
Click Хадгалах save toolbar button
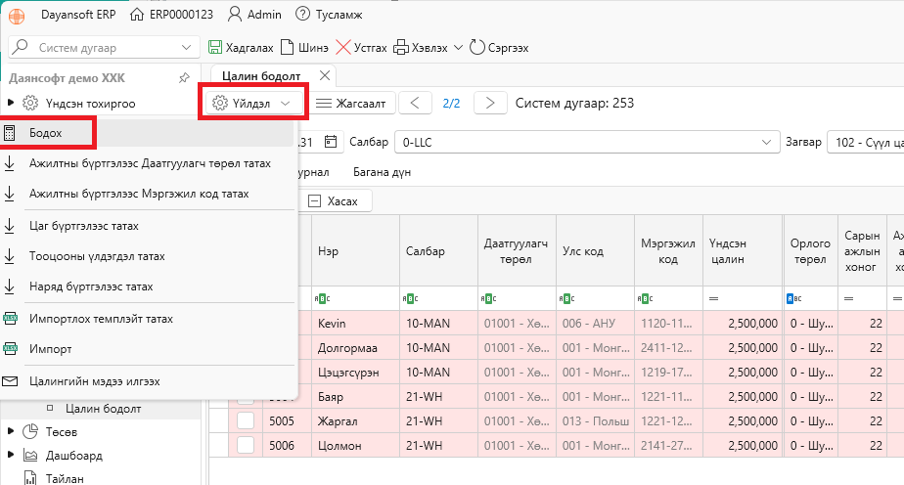point(241,47)
